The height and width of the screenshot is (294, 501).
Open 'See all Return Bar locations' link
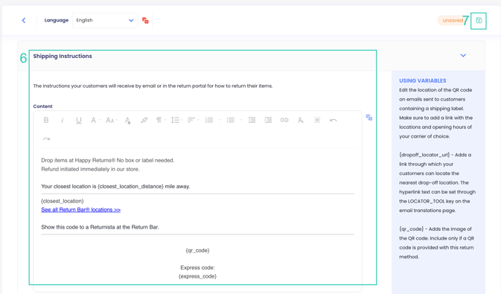coord(81,210)
